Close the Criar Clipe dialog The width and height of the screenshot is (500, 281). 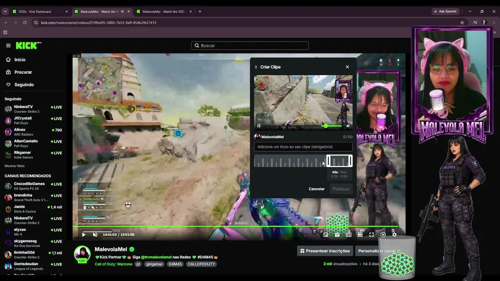pyautogui.click(x=347, y=67)
